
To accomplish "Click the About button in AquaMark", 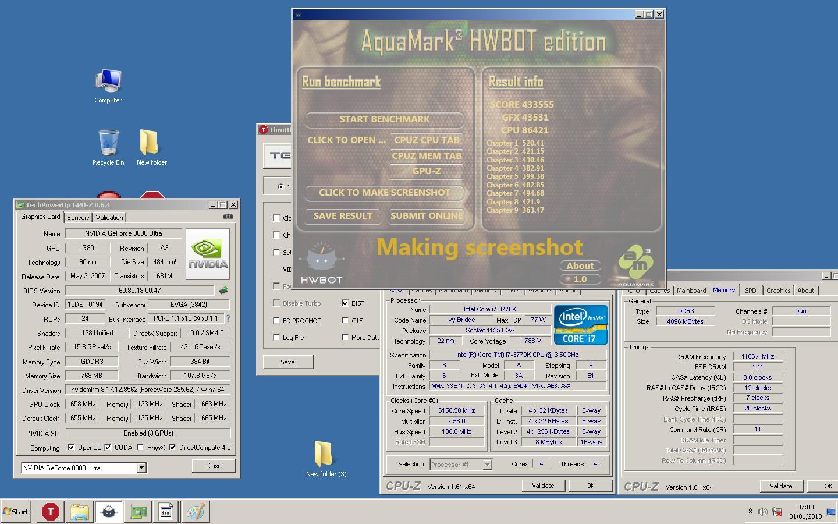I will (580, 266).
